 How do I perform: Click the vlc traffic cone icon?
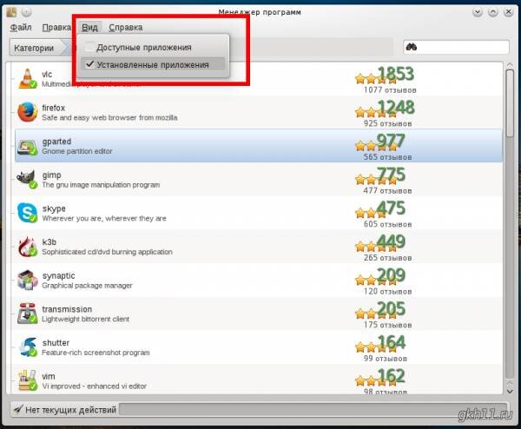[27, 79]
